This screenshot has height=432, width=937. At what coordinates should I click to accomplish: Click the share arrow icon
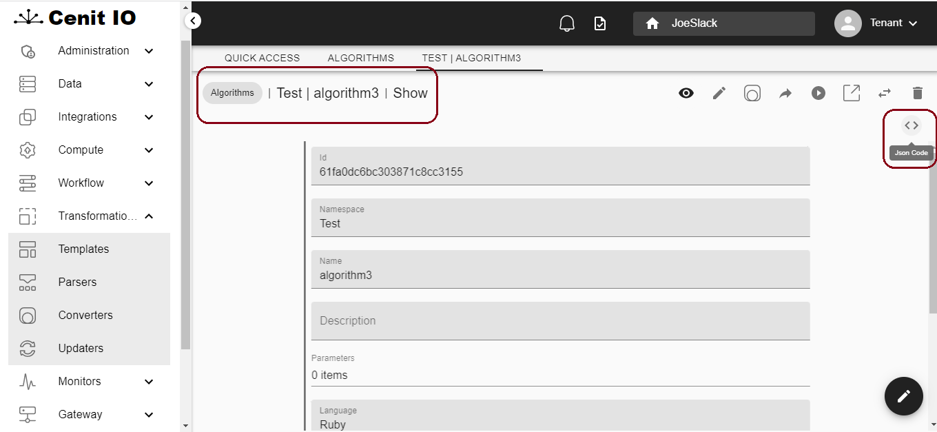785,93
